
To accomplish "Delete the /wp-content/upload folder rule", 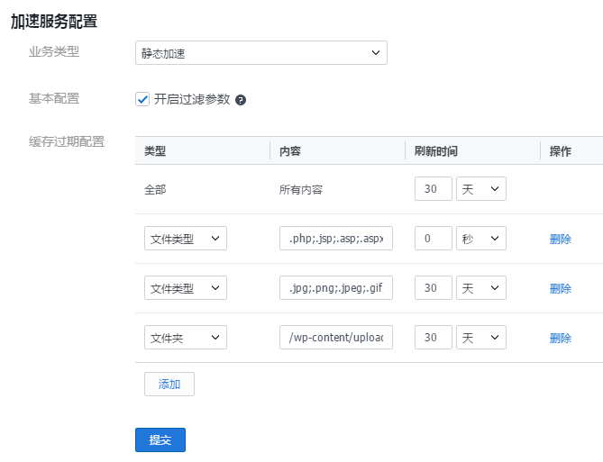I will point(560,339).
